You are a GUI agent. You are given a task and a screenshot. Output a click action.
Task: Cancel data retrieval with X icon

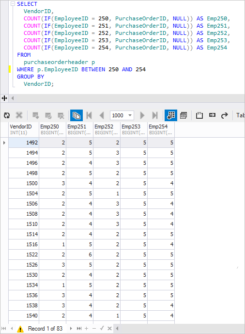19,115
